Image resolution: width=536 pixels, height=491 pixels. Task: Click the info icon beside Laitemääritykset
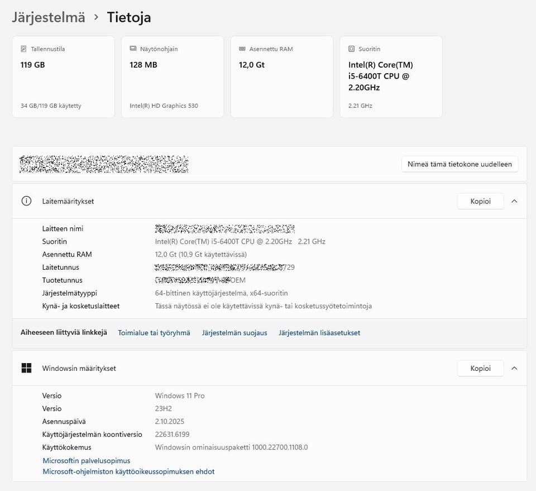[26, 201]
